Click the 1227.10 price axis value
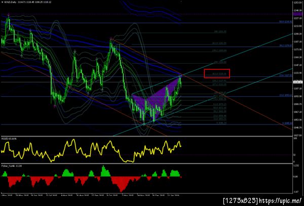The height and width of the screenshot is (206, 304). pos(297,18)
